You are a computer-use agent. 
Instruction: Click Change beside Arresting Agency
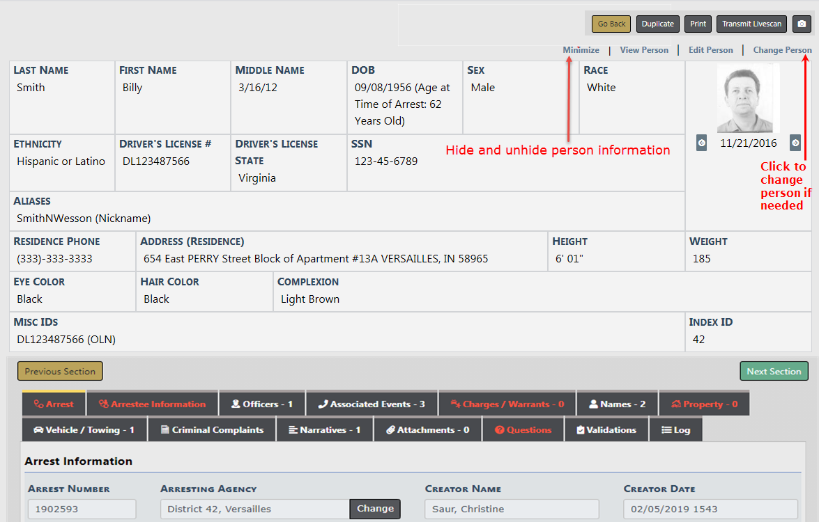375,509
